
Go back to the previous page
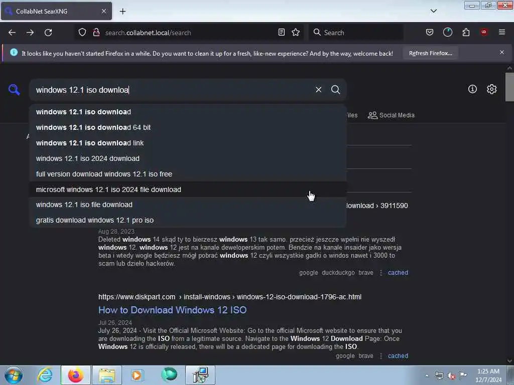coord(12,33)
